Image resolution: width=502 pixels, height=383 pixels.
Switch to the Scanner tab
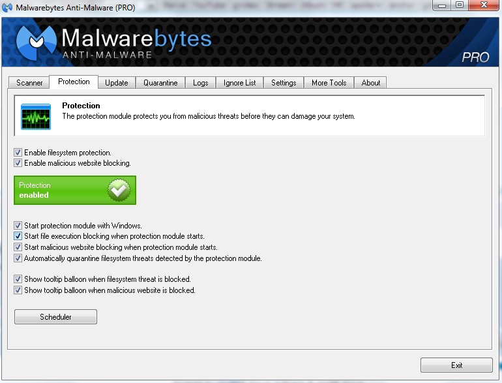[x=29, y=83]
